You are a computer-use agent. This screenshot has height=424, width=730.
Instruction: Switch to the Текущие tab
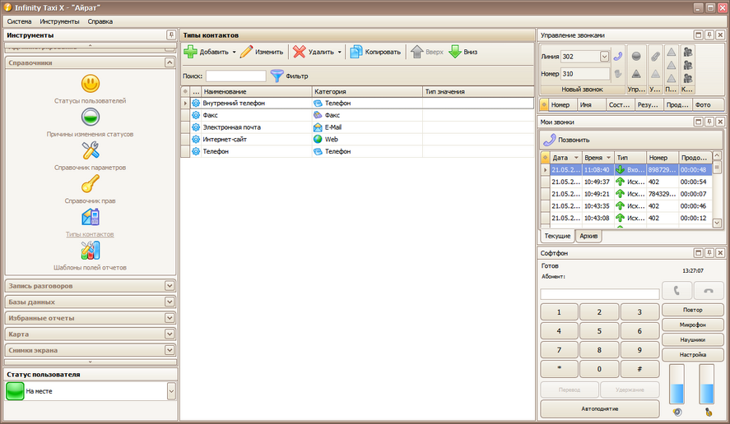(x=557, y=236)
